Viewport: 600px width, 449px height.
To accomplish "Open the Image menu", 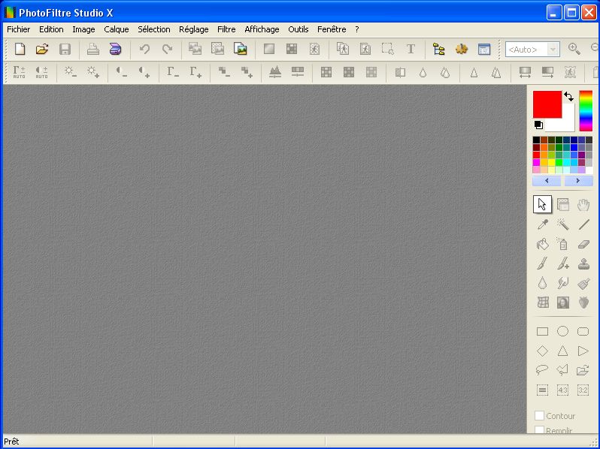I will (x=83, y=29).
